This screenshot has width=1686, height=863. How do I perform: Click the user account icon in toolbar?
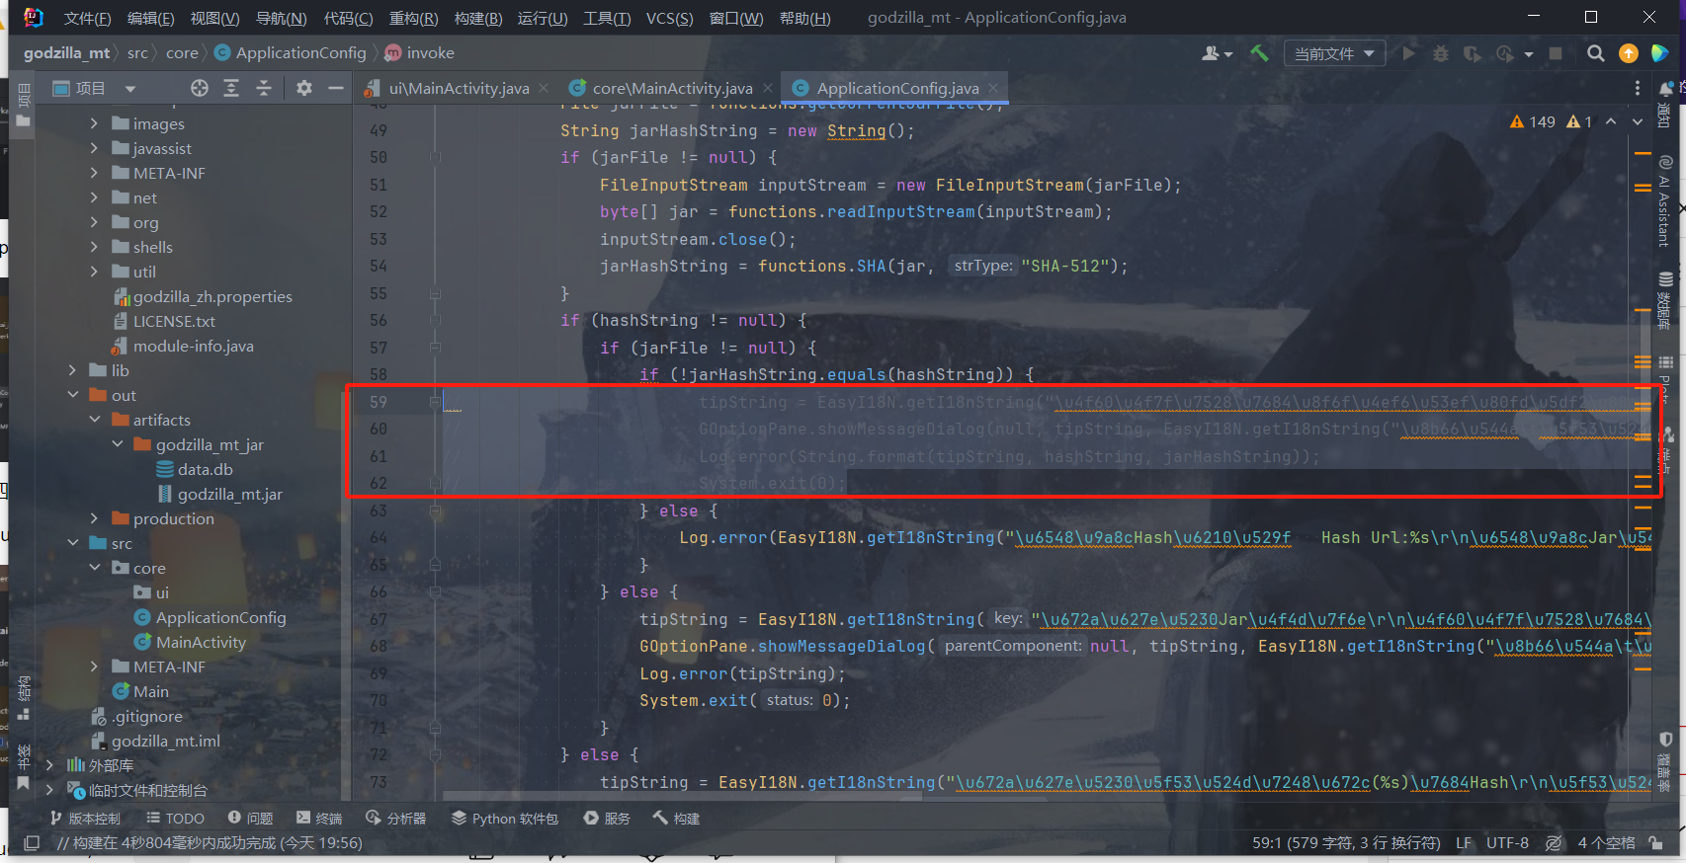pos(1217,53)
